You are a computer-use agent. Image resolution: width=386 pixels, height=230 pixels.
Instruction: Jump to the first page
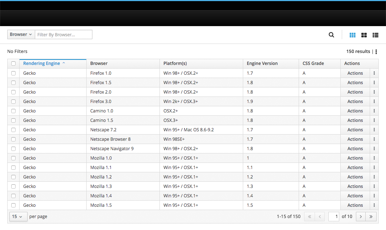pos(310,217)
